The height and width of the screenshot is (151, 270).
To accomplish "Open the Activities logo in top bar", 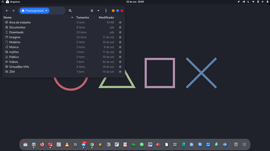I will 3,2.
